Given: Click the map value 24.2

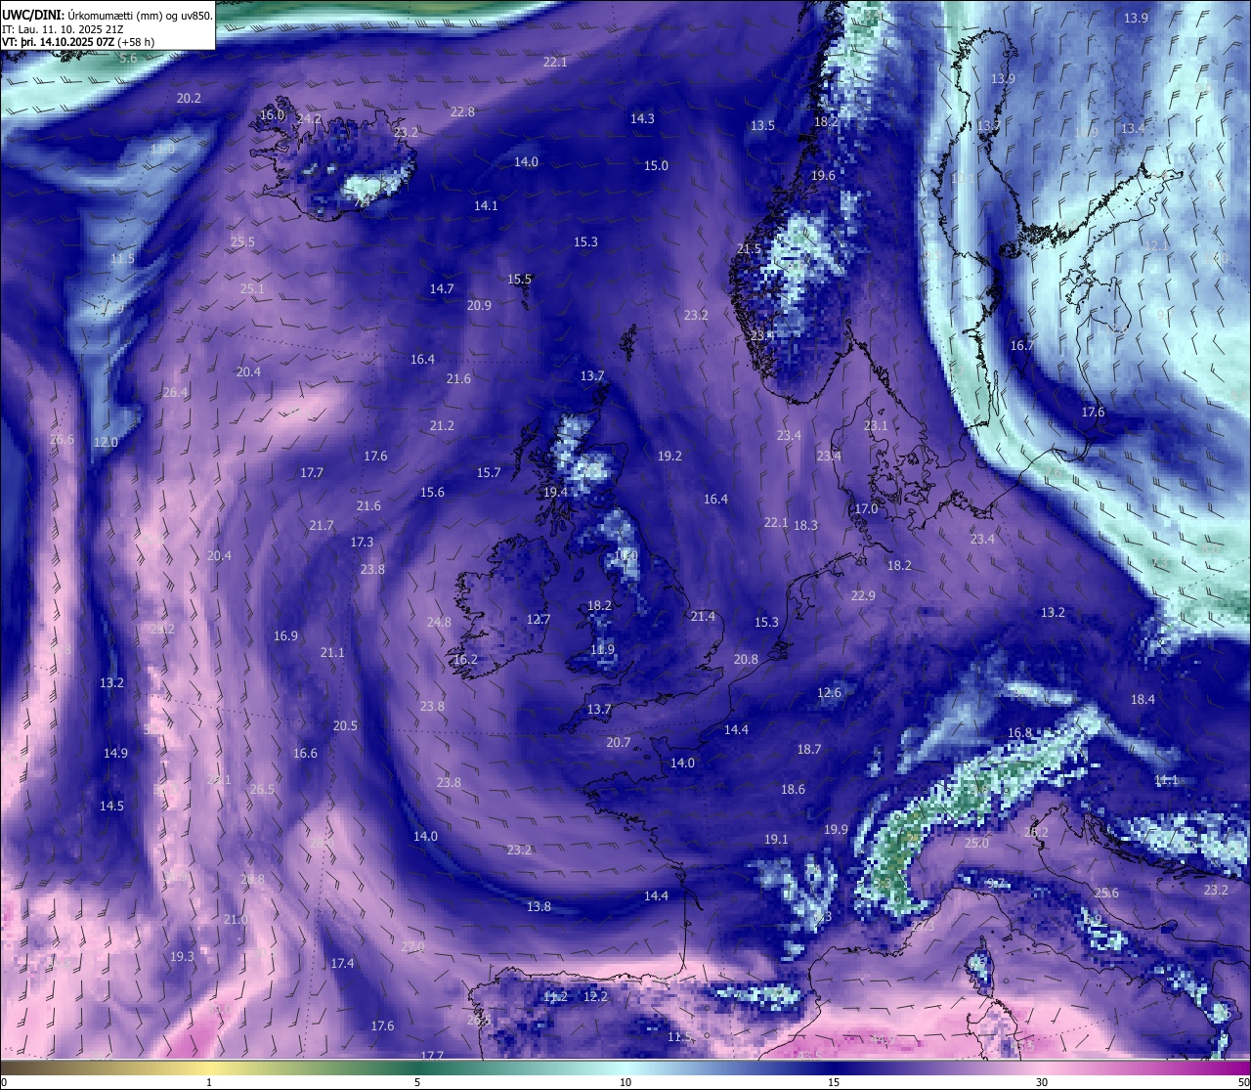Looking at the screenshot, I should 309,118.
